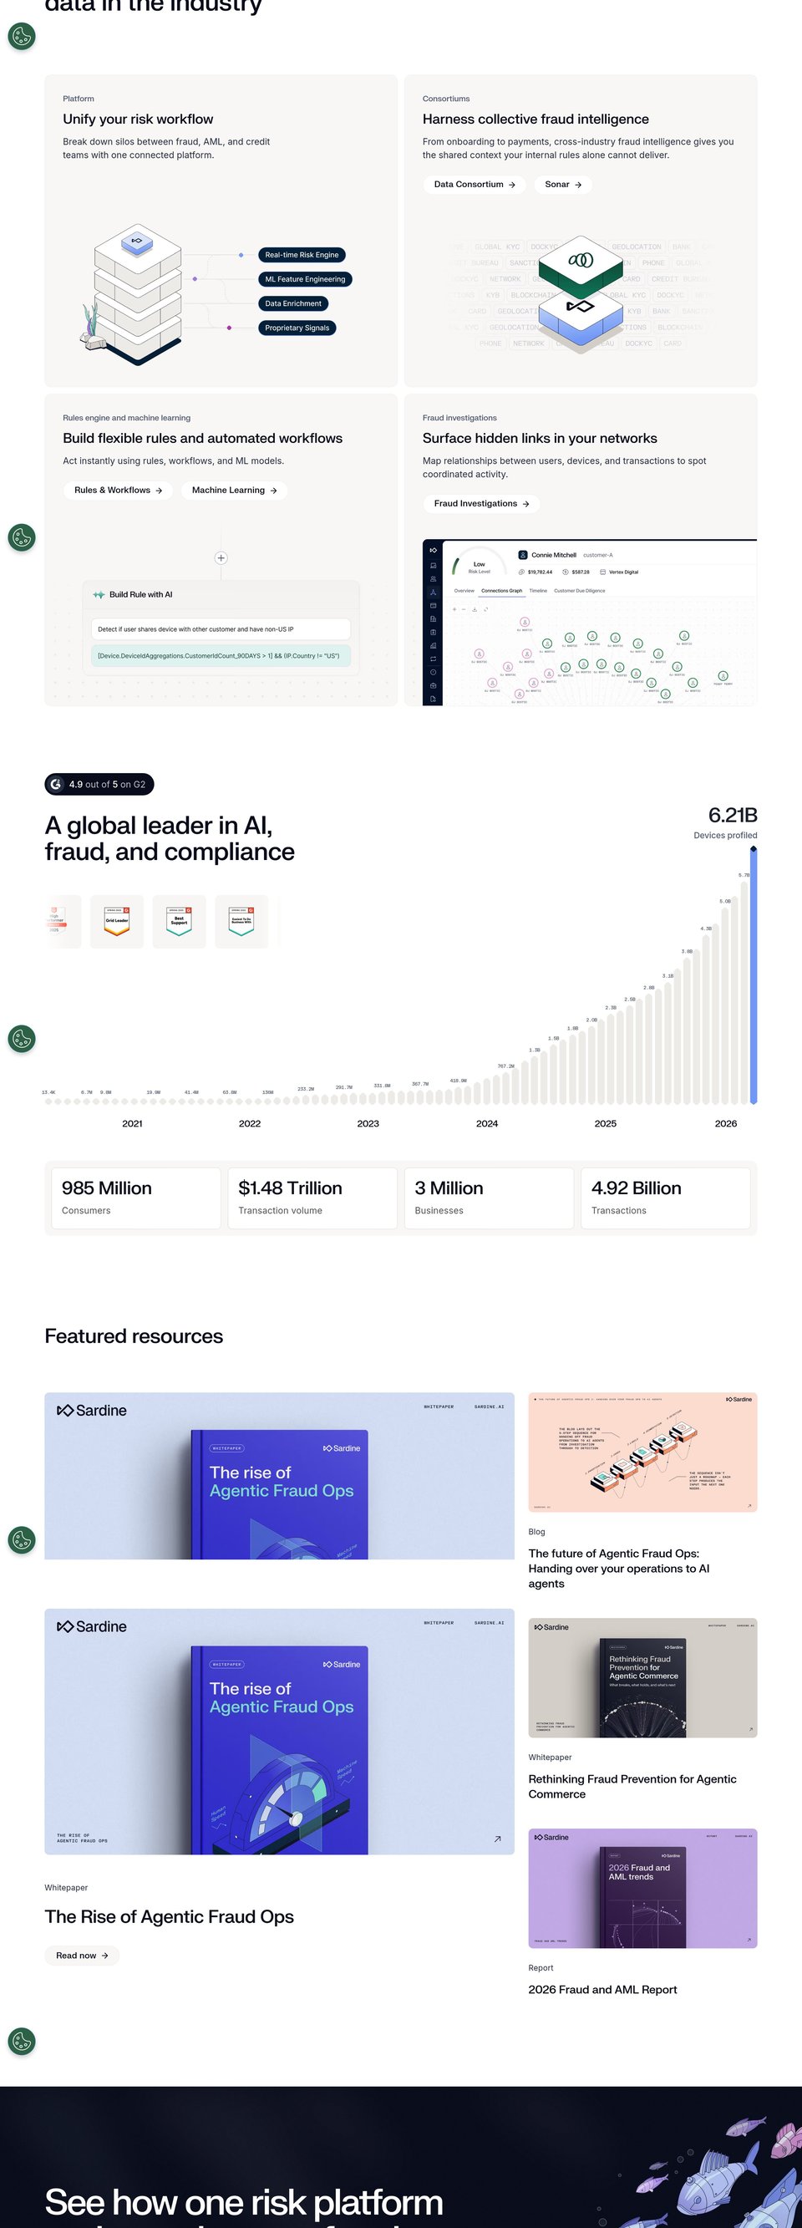The height and width of the screenshot is (2228, 802).
Task: Switch to the Connections Graph tab
Action: coord(501,591)
